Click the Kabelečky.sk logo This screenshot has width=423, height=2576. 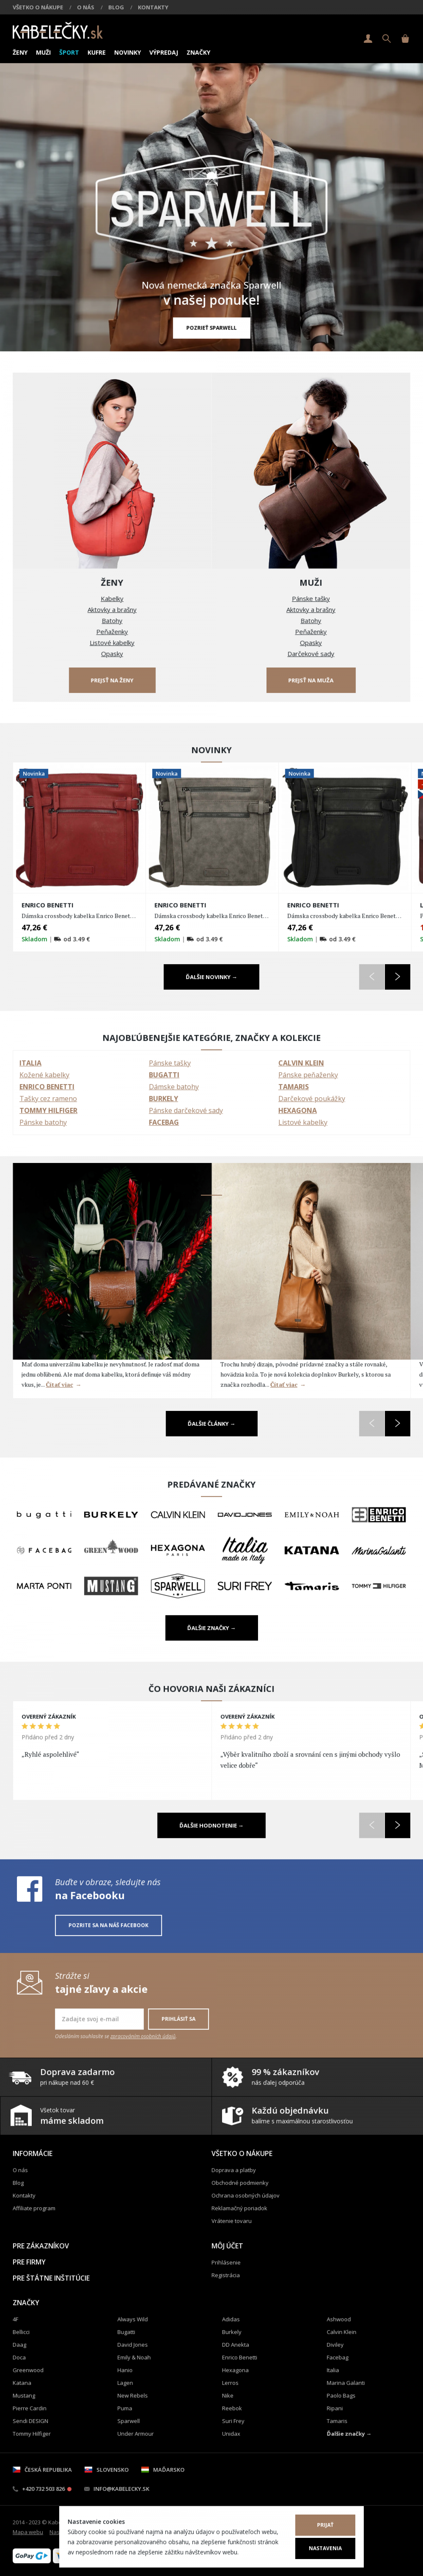(x=57, y=32)
